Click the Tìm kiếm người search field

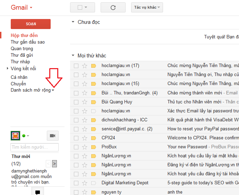(x=34, y=147)
